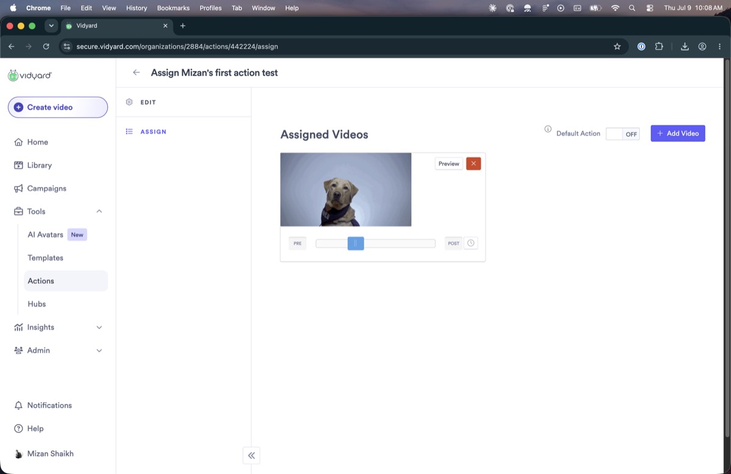Open the Chrome profile icon
This screenshot has height=474, width=731.
(x=702, y=46)
